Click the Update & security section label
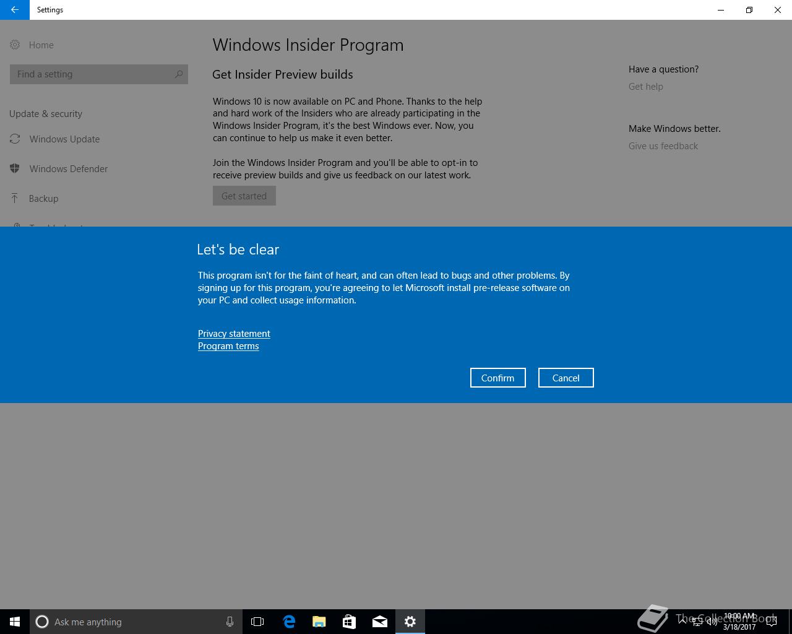The width and height of the screenshot is (792, 634). point(46,113)
